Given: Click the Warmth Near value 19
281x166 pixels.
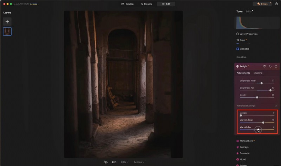Looking at the screenshot, I should tap(273, 120).
